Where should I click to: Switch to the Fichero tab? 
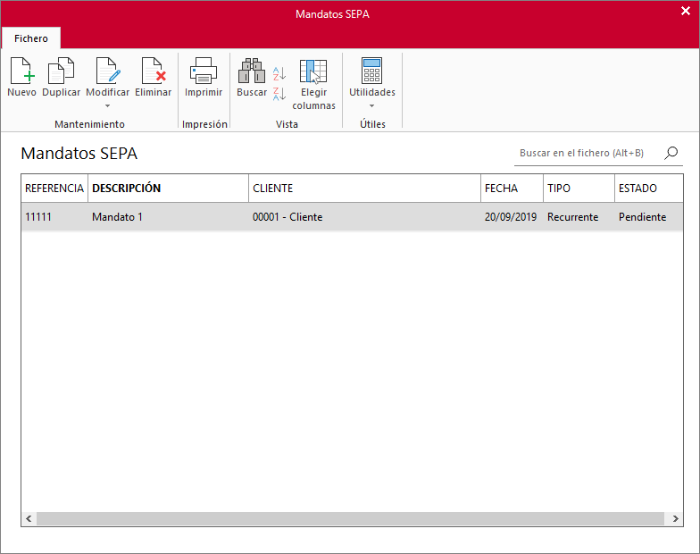[x=31, y=38]
